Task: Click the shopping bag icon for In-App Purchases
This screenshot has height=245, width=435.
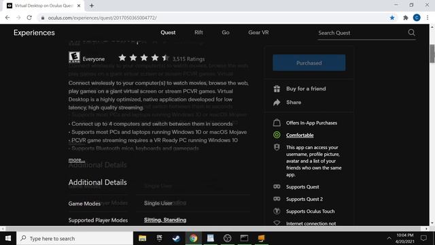Action: [x=277, y=122]
